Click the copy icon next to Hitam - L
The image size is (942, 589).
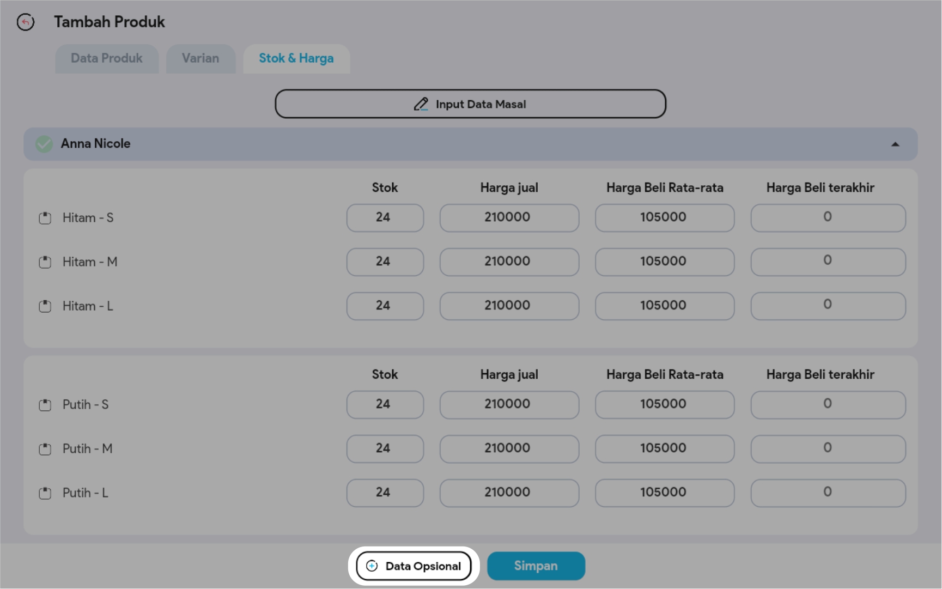(45, 306)
